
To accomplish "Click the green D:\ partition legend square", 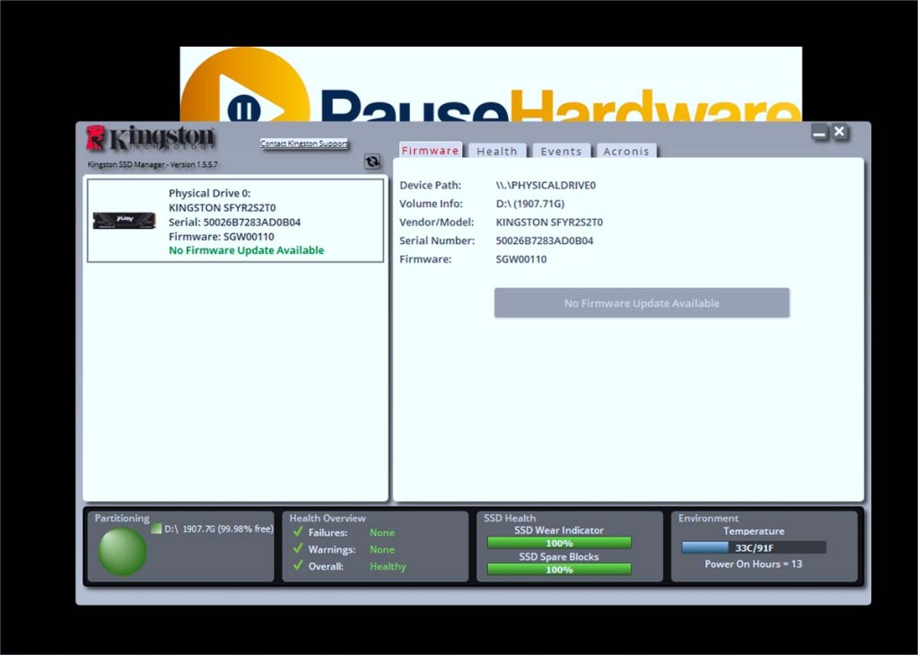I will (x=156, y=528).
